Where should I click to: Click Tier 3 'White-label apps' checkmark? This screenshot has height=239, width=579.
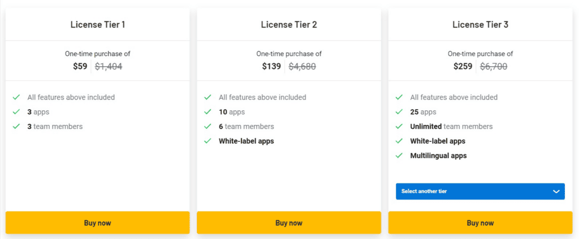[x=399, y=141]
